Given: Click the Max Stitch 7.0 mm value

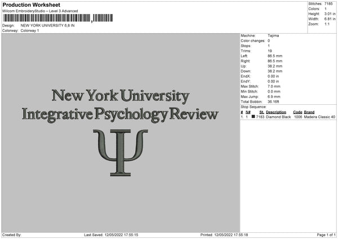Looking at the screenshot, I should click(x=274, y=86).
